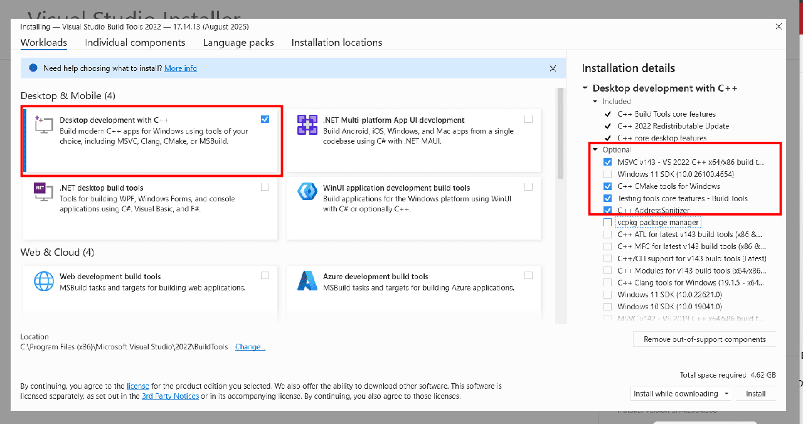Check .NET Multi-platform App UI development
The height and width of the screenshot is (424, 803).
pyautogui.click(x=529, y=119)
